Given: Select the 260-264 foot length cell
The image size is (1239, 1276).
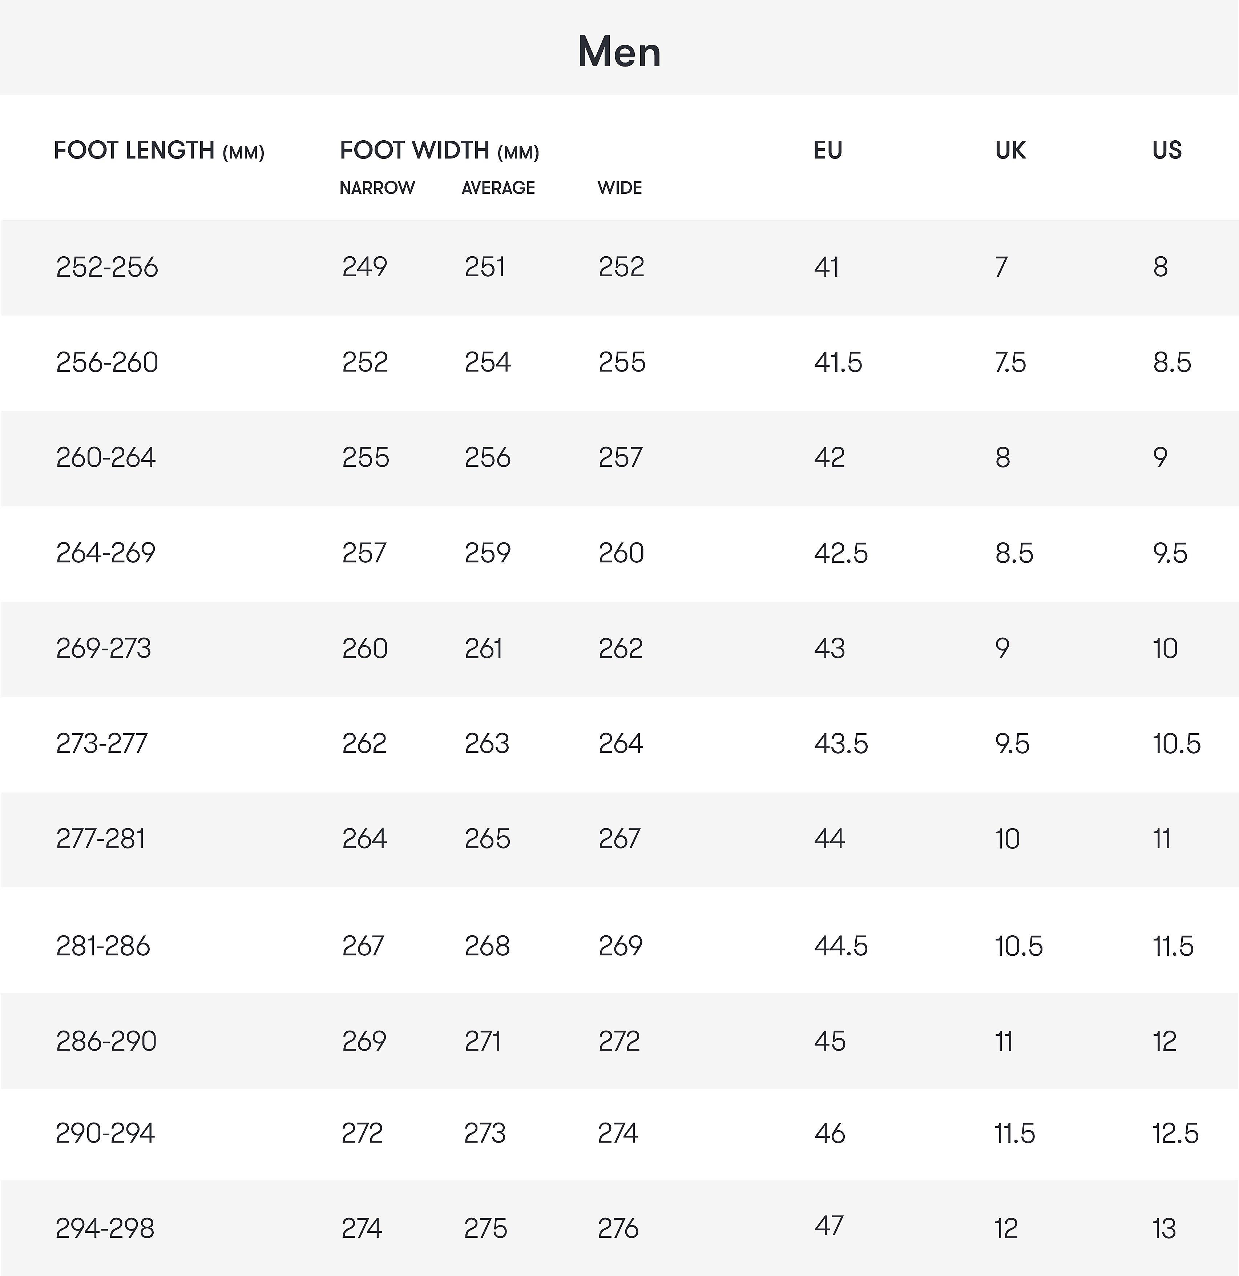Looking at the screenshot, I should pyautogui.click(x=106, y=458).
